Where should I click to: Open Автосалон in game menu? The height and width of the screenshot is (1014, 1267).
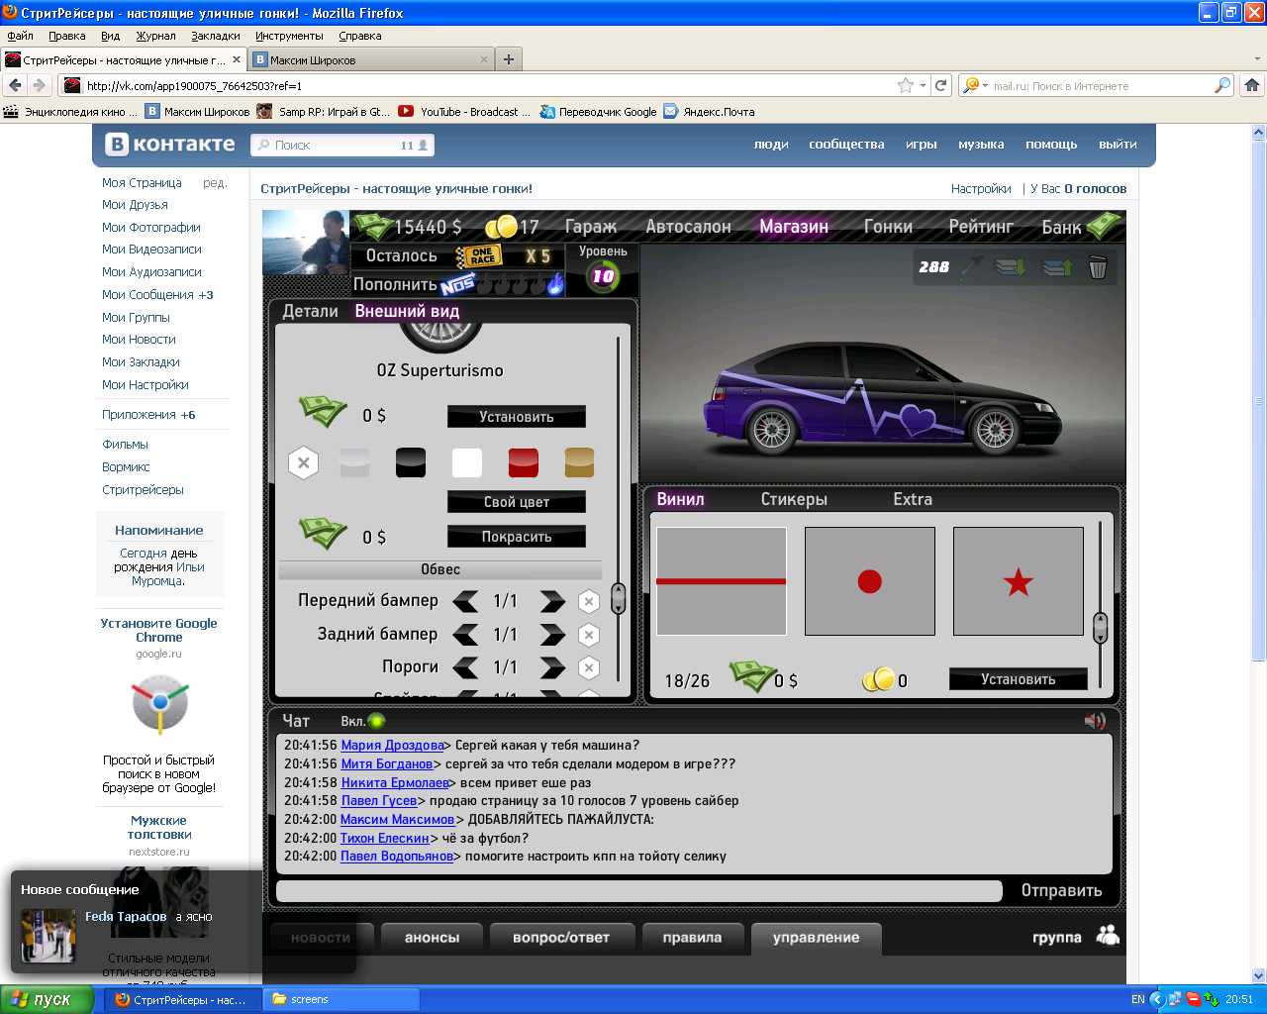(689, 227)
